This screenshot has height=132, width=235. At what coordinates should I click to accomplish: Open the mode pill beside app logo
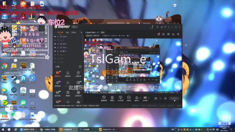[75, 27]
